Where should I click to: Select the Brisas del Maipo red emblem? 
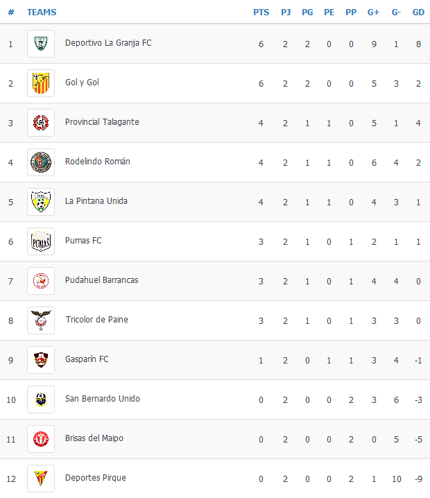click(41, 439)
